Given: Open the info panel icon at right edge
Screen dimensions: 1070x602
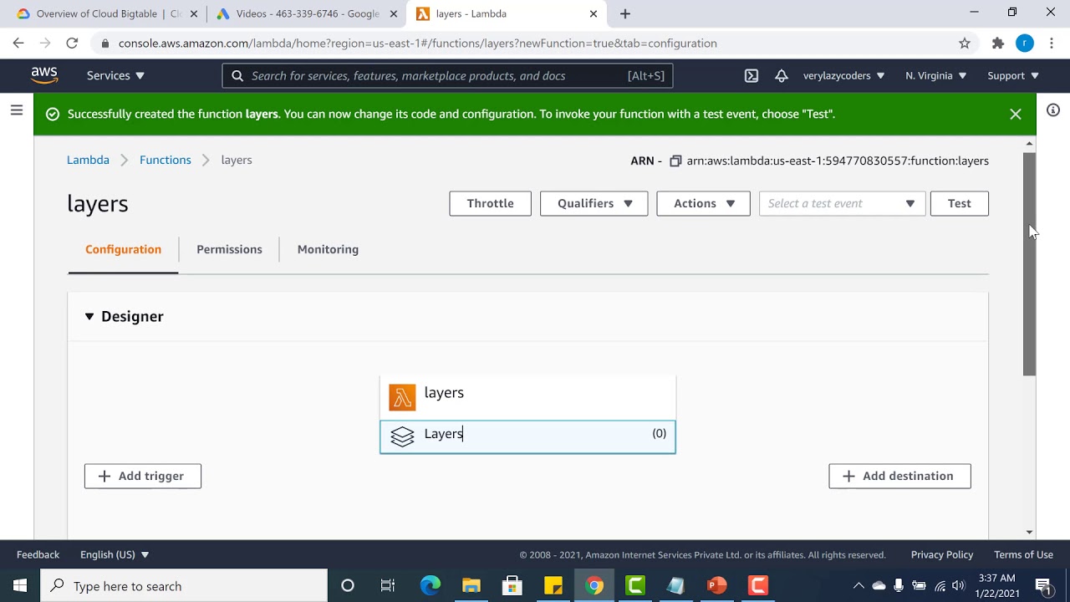Looking at the screenshot, I should pyautogui.click(x=1053, y=110).
